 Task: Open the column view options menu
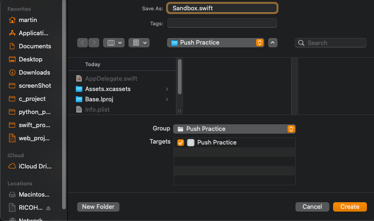113,43
